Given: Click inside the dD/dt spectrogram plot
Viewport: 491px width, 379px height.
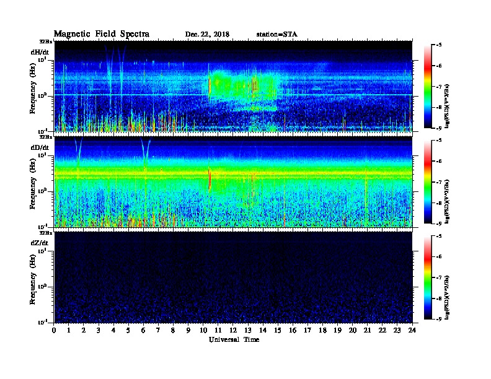Looking at the screenshot, I should click(233, 181).
